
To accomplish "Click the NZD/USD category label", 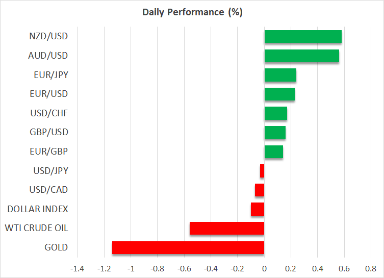I will [x=49, y=36].
